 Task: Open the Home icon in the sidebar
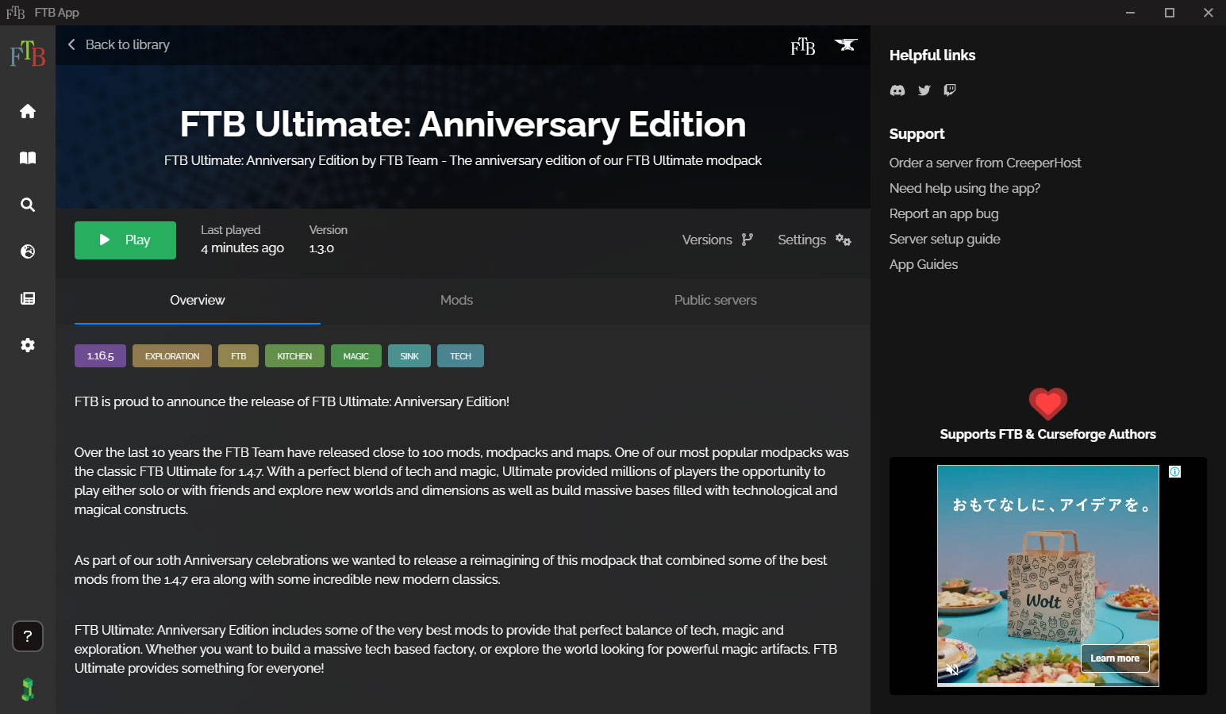[28, 111]
